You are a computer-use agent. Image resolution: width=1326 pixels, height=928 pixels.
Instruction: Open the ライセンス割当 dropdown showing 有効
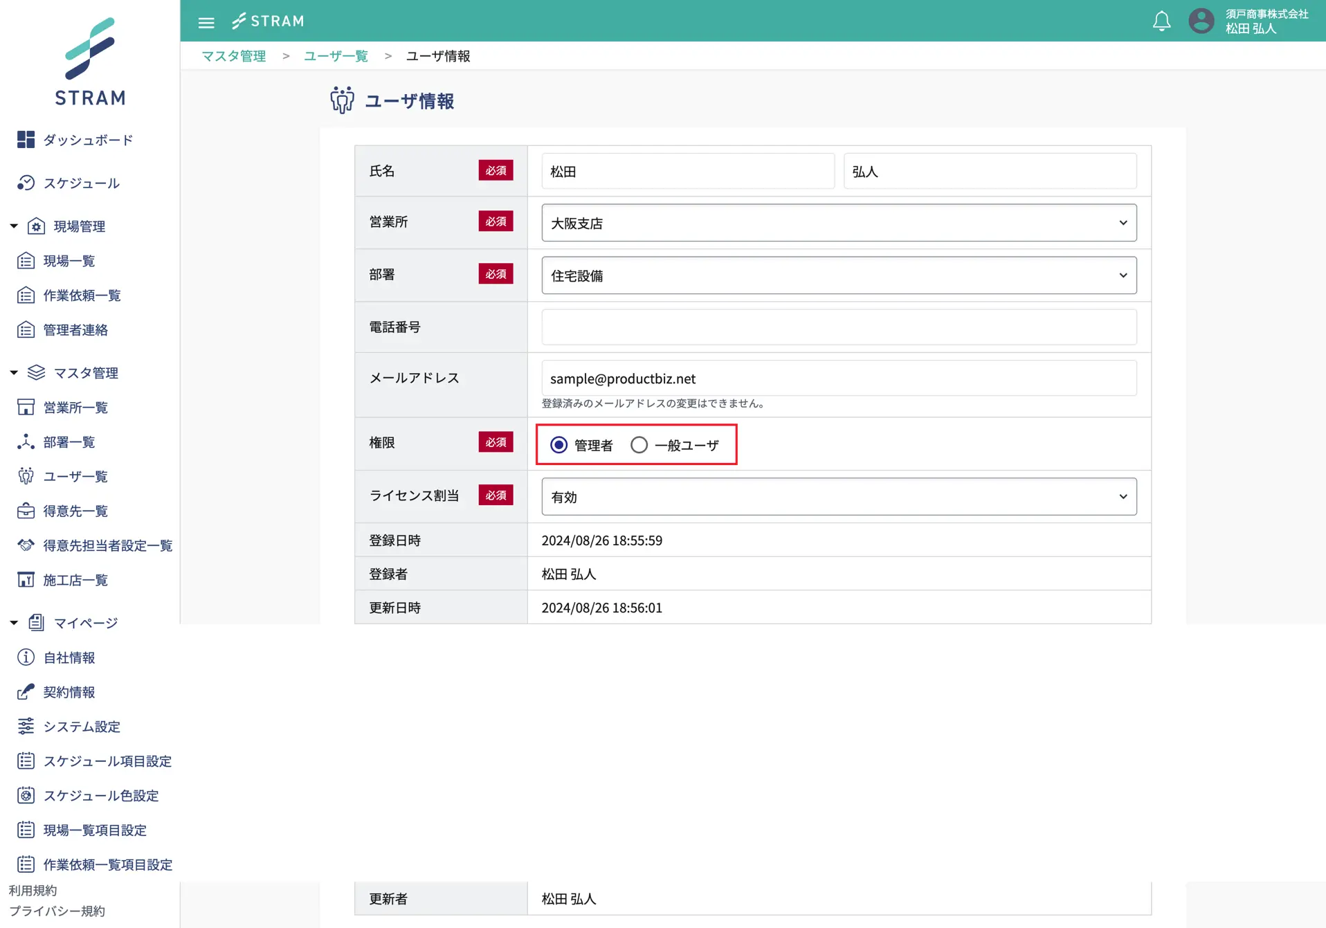point(838,497)
